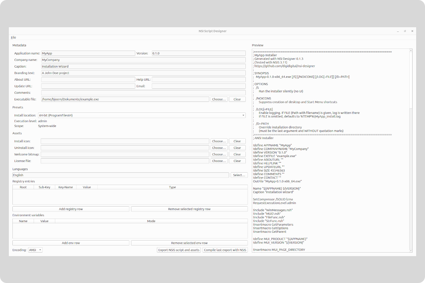Screen dimensions: 425x283
Task: Click Choose next to Executable file
Action: [x=219, y=99]
